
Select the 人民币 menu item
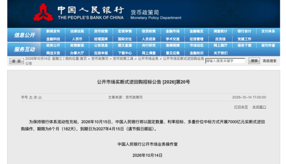(77, 39)
